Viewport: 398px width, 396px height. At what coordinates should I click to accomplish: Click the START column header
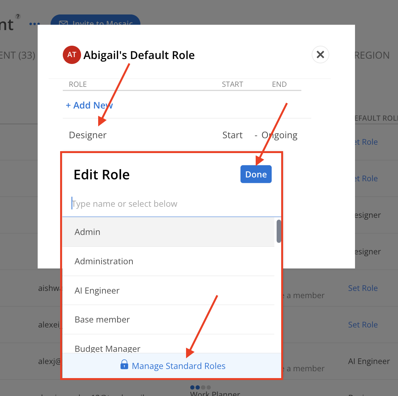pyautogui.click(x=232, y=84)
